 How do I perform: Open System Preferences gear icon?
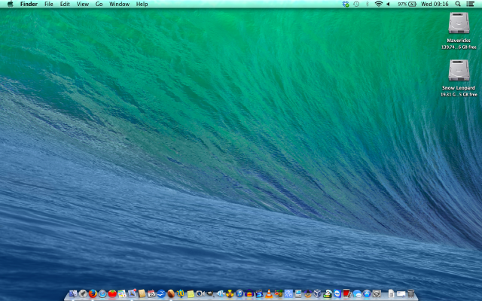tap(377, 293)
